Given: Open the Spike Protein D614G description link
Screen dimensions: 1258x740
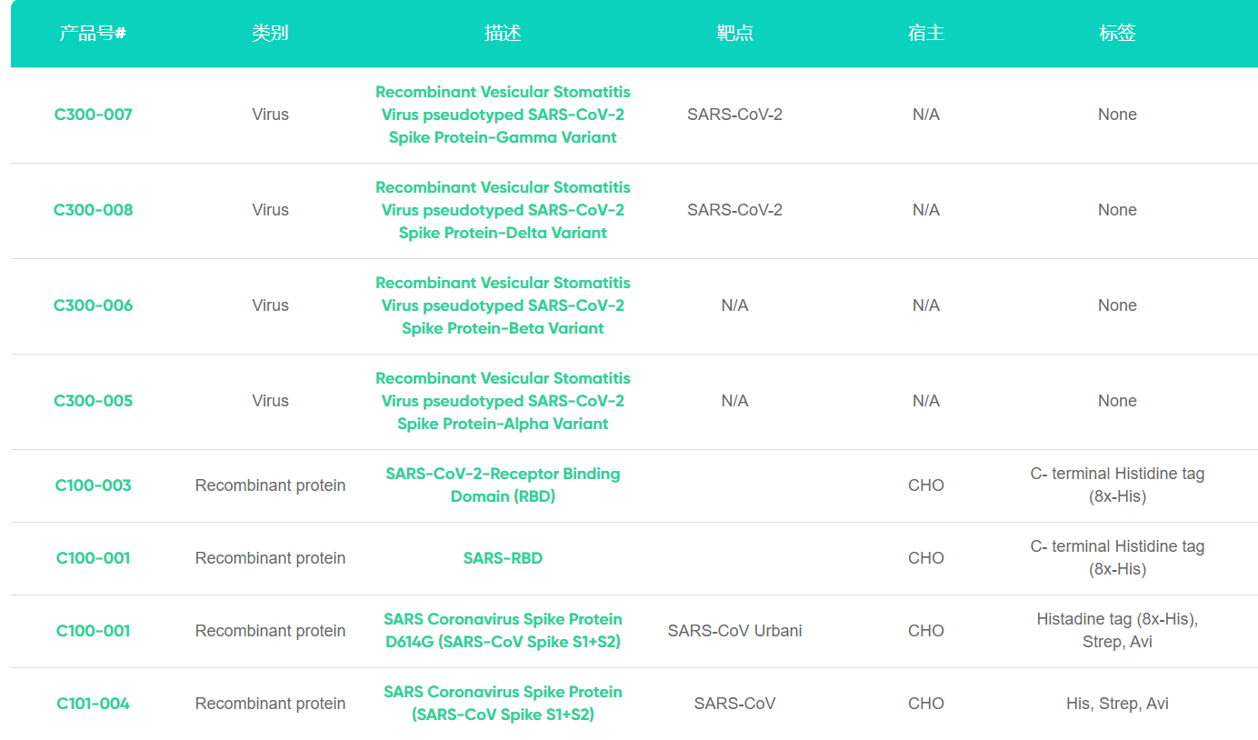Looking at the screenshot, I should 503,631.
